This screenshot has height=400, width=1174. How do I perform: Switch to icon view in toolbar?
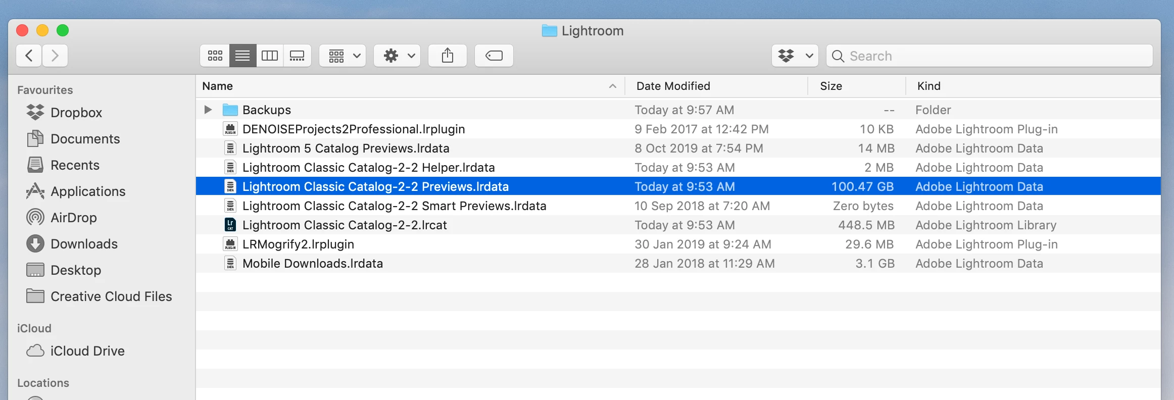click(215, 56)
